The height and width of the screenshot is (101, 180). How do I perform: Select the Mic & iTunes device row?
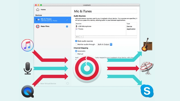point(53,20)
